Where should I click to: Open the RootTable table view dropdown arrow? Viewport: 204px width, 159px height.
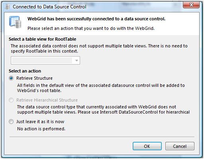pos(76,61)
